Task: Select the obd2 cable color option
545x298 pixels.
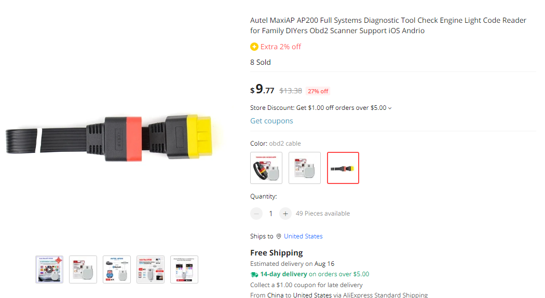Action: pos(343,168)
